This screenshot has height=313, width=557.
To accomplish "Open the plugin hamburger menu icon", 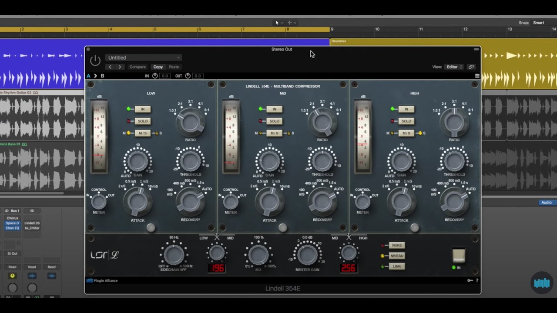I will pyautogui.click(x=477, y=76).
